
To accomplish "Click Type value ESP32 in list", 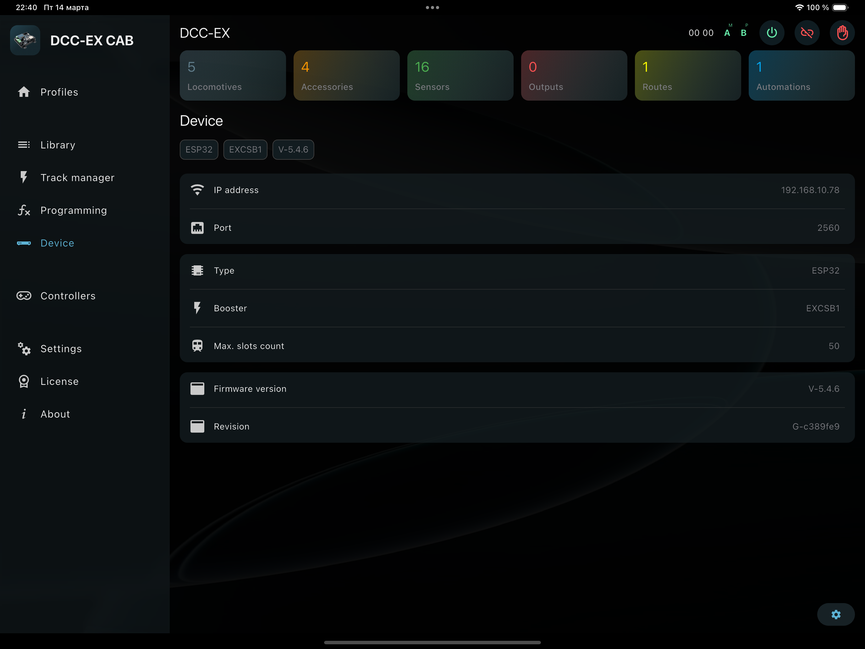I will (825, 270).
